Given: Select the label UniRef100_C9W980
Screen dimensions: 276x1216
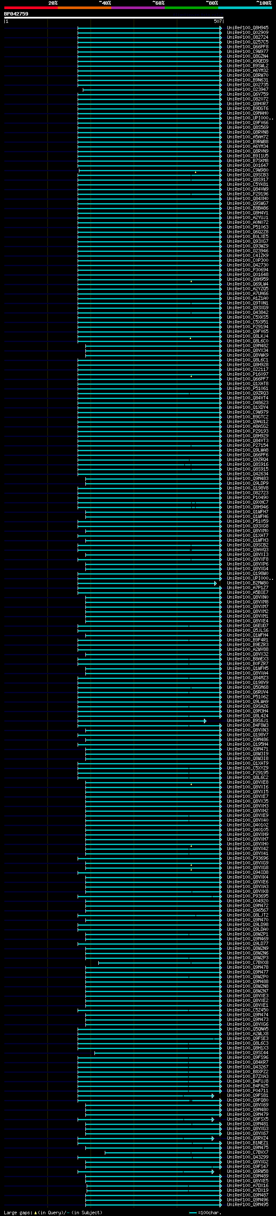Looking at the screenshot, I should (248, 170).
